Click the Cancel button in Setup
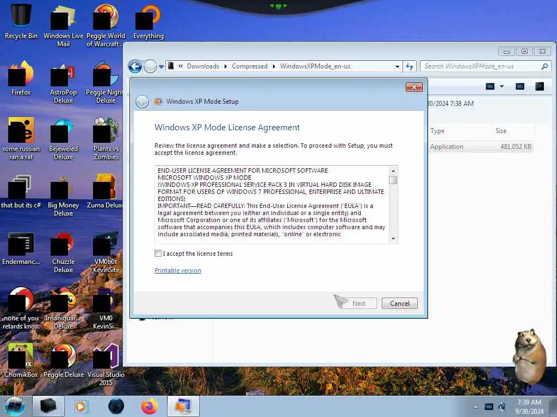 coord(400,303)
